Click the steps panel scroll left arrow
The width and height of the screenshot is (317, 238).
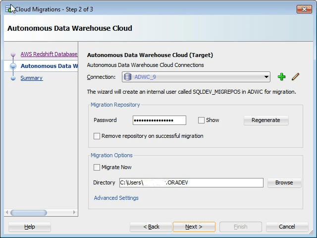(x=7, y=213)
